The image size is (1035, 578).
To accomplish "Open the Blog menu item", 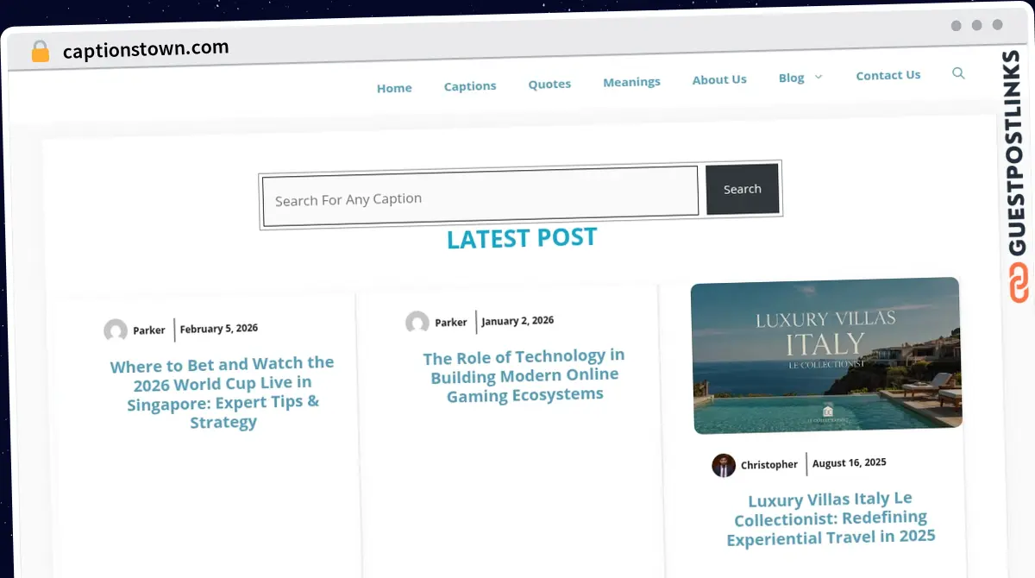I will pos(791,78).
